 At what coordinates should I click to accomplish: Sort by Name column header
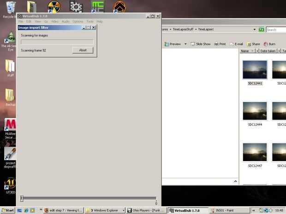pyautogui.click(x=248, y=51)
